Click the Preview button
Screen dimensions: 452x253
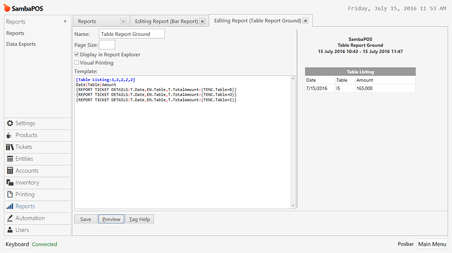coord(111,219)
